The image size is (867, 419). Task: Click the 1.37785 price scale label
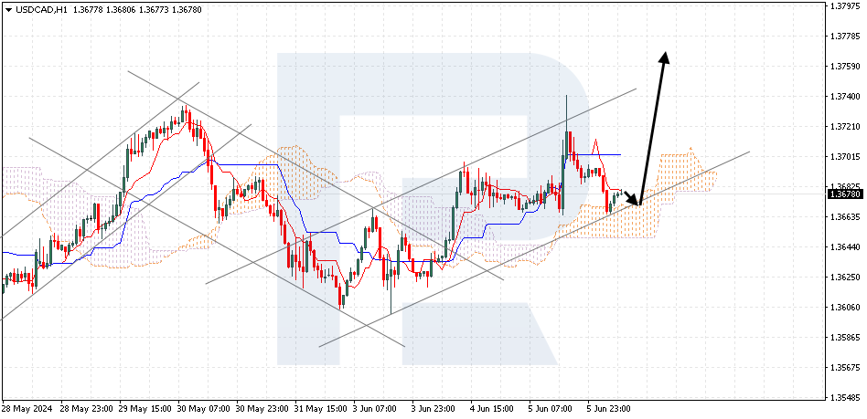846,37
